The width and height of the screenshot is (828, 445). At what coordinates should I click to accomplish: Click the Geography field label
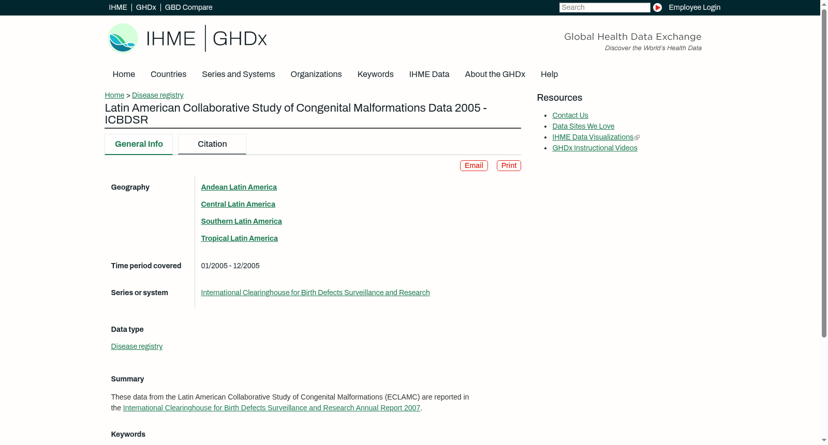[x=130, y=187]
